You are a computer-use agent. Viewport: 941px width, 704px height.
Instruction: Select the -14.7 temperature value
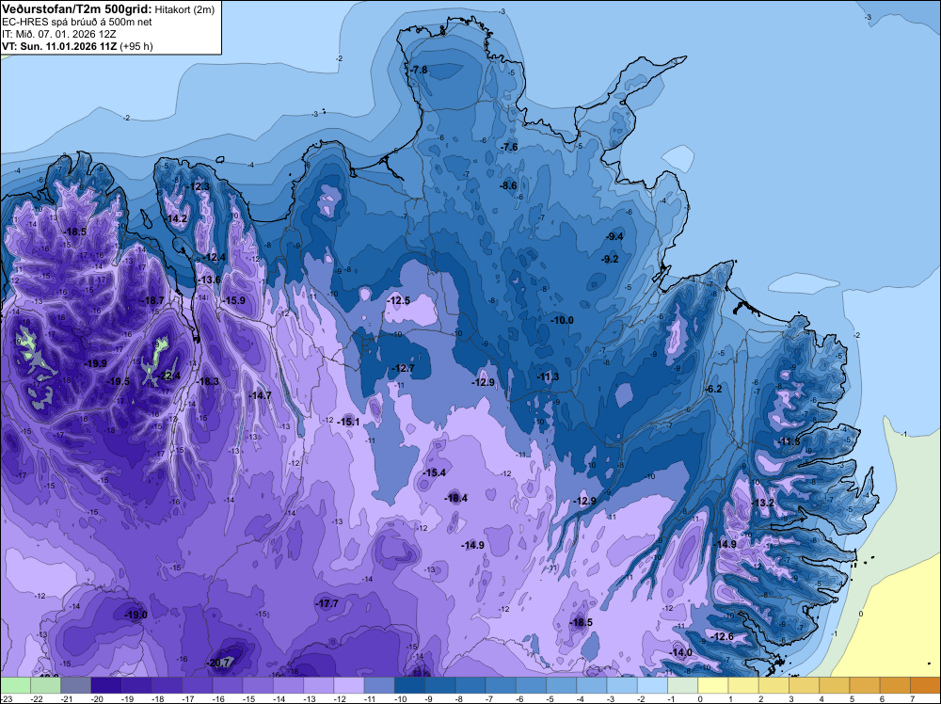[x=260, y=395]
